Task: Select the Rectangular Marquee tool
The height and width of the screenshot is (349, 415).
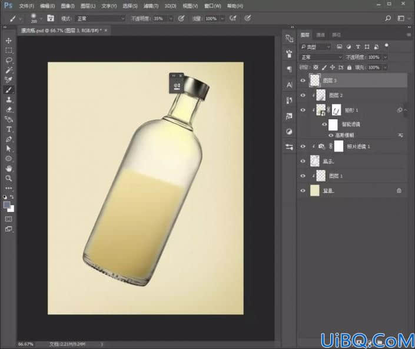Action: tap(8, 50)
